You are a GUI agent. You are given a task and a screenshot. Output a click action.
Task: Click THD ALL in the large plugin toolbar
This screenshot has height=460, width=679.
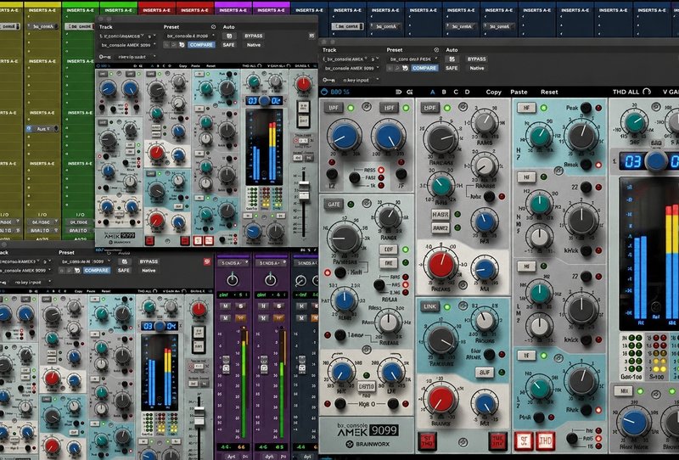[626, 92]
